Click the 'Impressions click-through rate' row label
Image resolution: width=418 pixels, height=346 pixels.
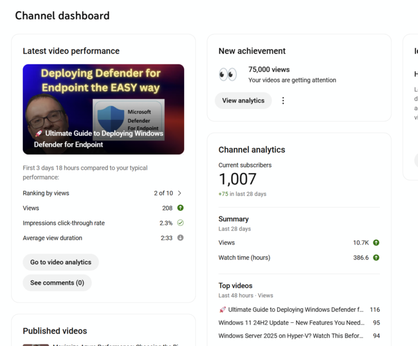[x=64, y=223]
